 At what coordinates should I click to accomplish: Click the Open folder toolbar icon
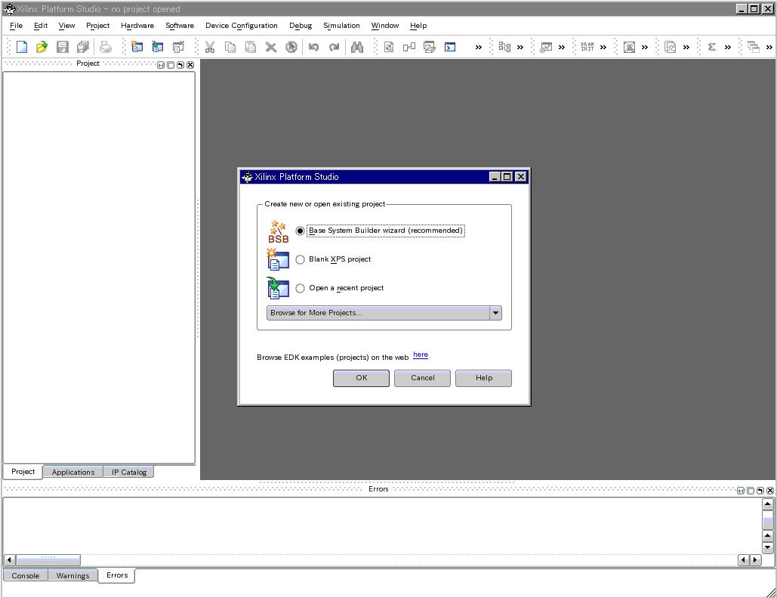click(42, 47)
